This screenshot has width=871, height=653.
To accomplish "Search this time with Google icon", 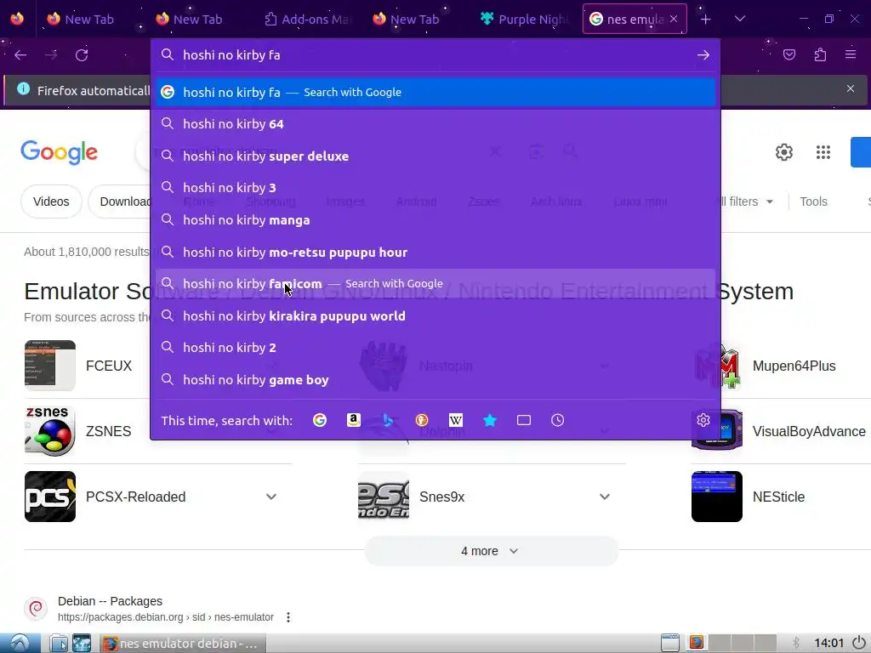I will [320, 420].
